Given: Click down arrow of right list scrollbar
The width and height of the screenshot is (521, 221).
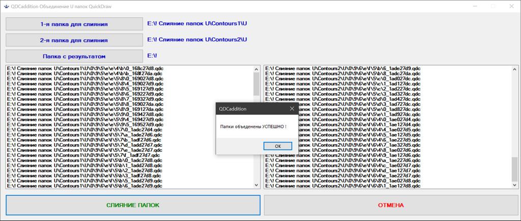Looking at the screenshot, I should coord(515,185).
